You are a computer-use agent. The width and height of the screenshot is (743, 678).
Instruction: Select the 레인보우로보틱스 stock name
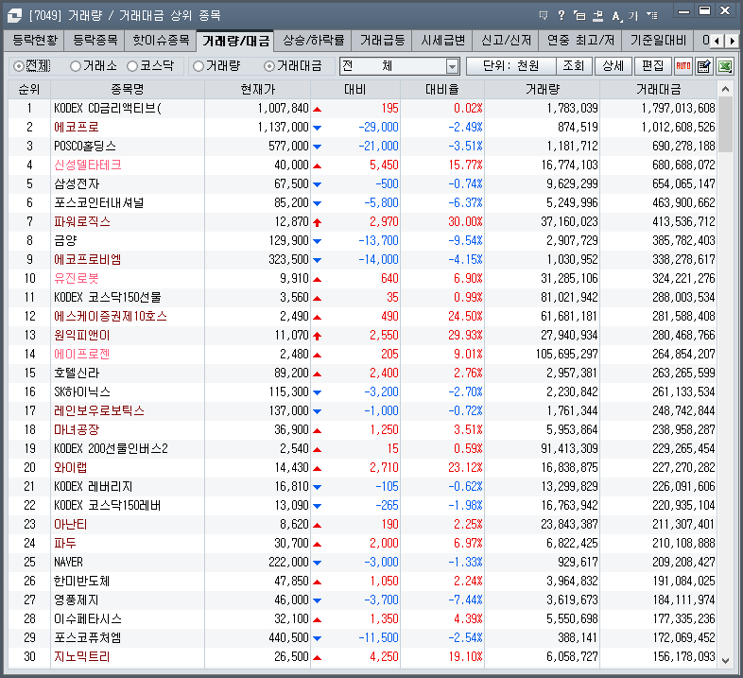(99, 411)
